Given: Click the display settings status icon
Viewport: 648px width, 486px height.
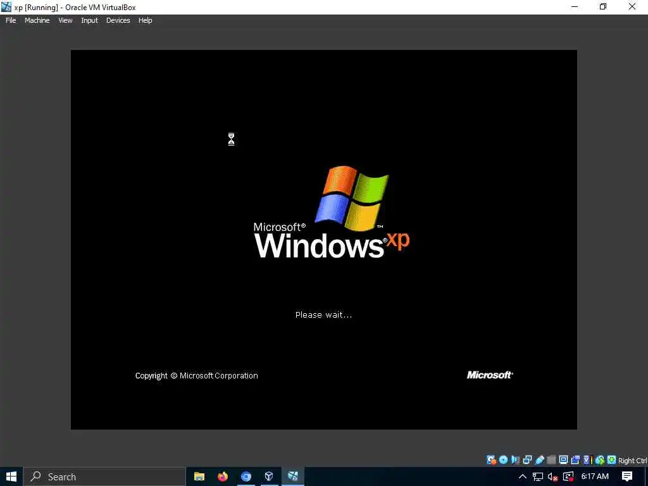Looking at the screenshot, I should [x=563, y=460].
